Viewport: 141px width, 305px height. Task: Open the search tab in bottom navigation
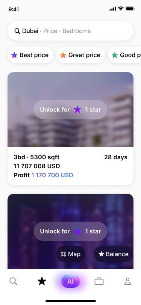(13, 281)
